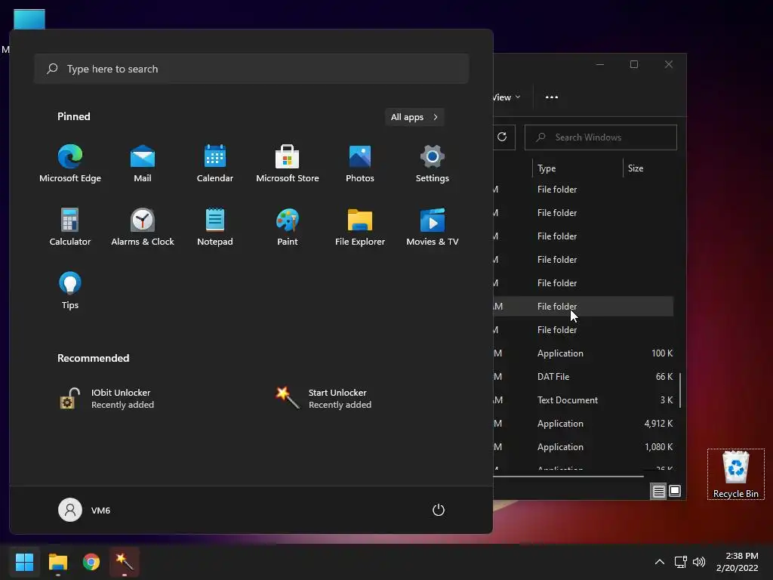Click the Search Windows field in Explorer
773x580 pixels.
(x=601, y=137)
